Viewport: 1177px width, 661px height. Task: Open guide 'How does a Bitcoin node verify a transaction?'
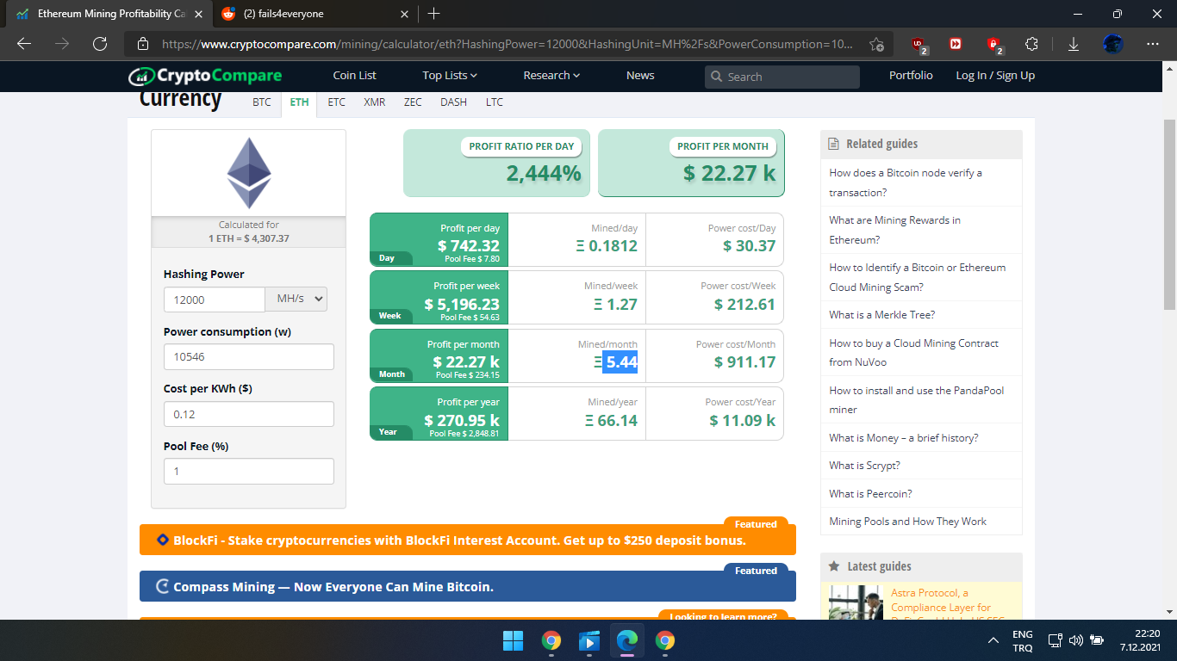[x=906, y=182]
